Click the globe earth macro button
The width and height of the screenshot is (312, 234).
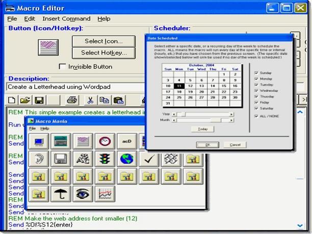click(127, 159)
